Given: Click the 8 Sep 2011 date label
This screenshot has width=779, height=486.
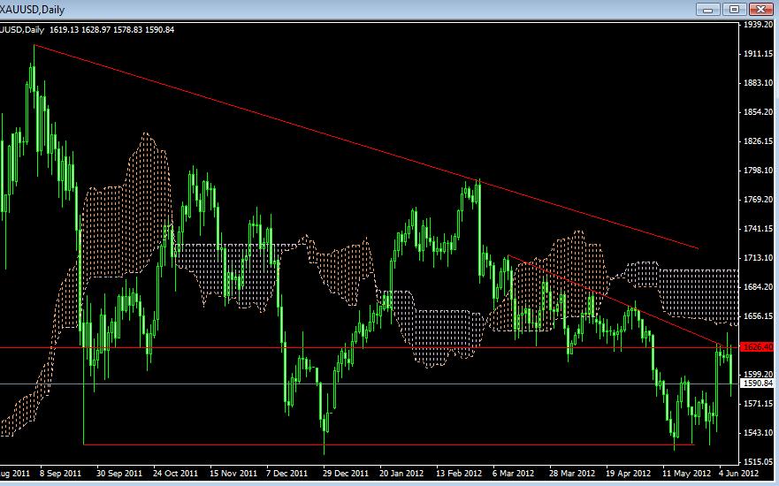Looking at the screenshot, I should point(60,473).
